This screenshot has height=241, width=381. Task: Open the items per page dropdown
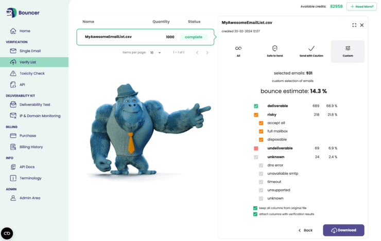coord(155,53)
